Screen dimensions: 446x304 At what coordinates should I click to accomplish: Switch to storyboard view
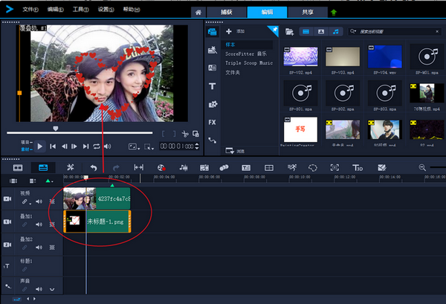pos(19,167)
